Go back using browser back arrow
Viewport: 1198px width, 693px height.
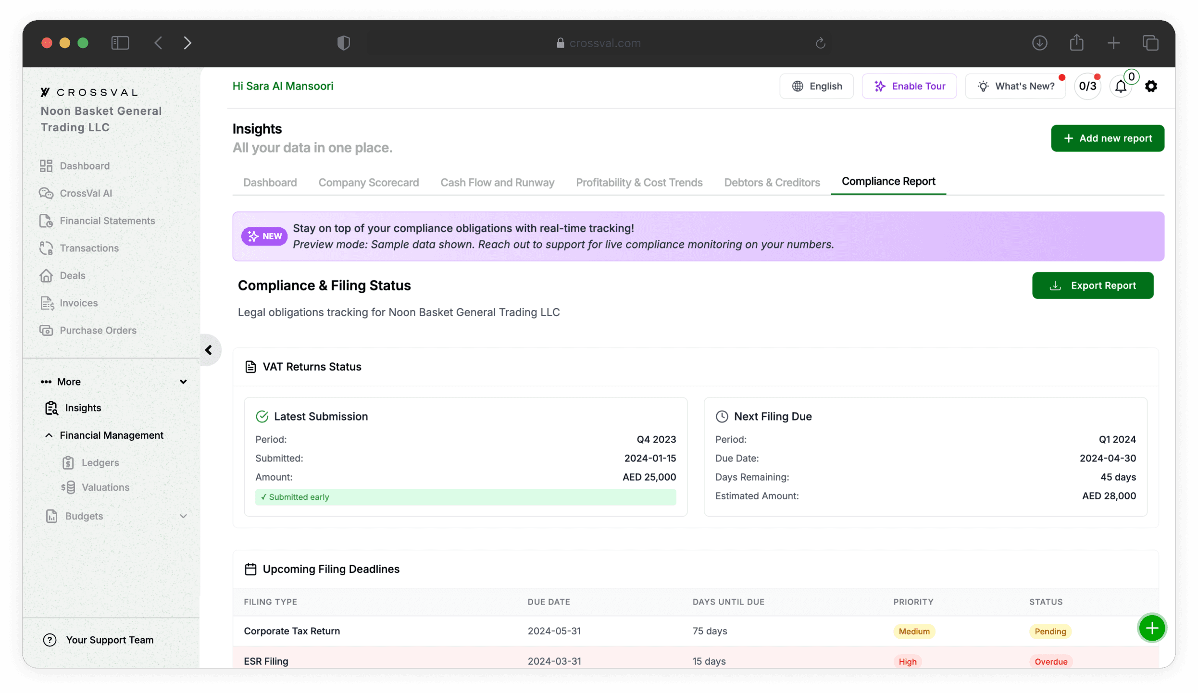(158, 43)
